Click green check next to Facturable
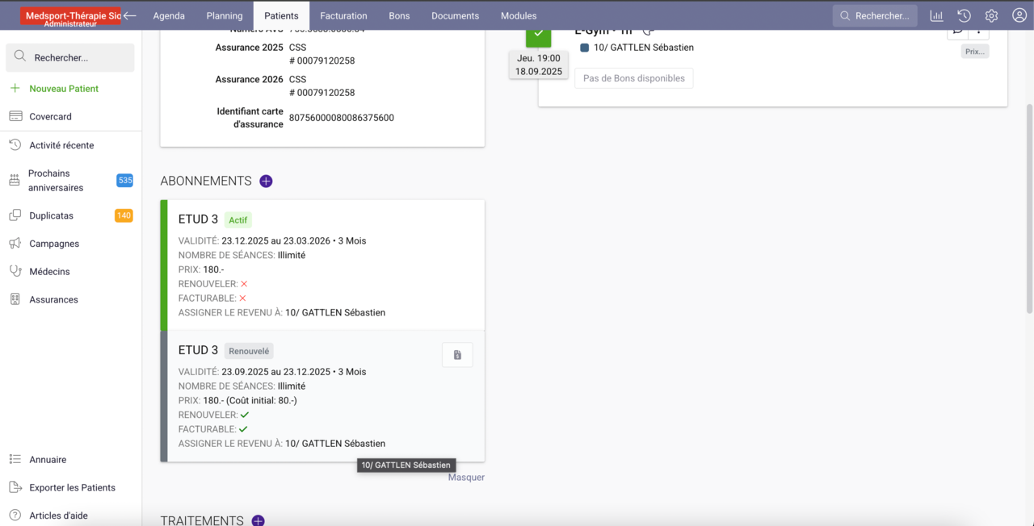 tap(243, 429)
